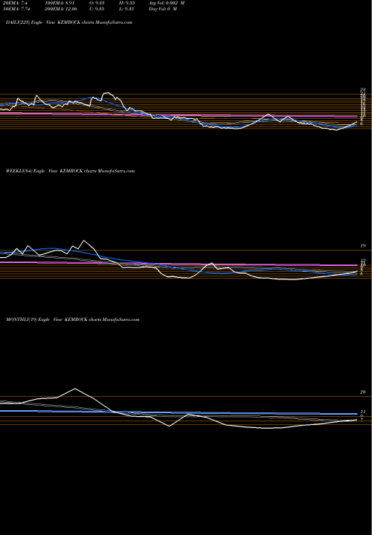The height and width of the screenshot is (535, 372).
Task: Click the 'Avg Vol: 0.002 M' text
Action: (167, 3)
